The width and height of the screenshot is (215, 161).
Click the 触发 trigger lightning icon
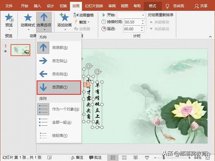[x=76, y=22]
